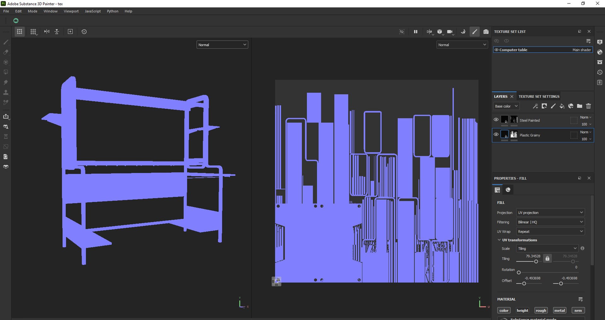Open the History panel icon

pos(600,72)
